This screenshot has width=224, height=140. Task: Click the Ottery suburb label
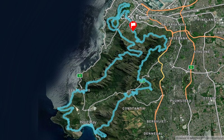(210, 98)
